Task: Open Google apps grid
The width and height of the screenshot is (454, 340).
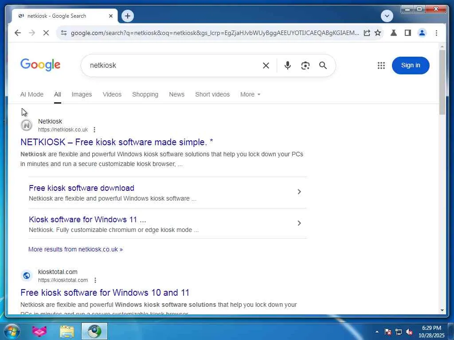Action: (x=381, y=66)
